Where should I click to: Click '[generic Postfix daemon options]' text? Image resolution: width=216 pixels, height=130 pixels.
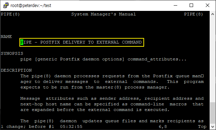click(x=80, y=59)
